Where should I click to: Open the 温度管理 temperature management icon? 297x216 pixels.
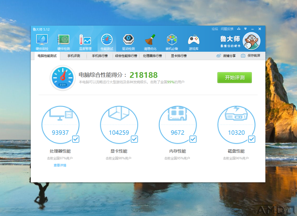pos(85,39)
